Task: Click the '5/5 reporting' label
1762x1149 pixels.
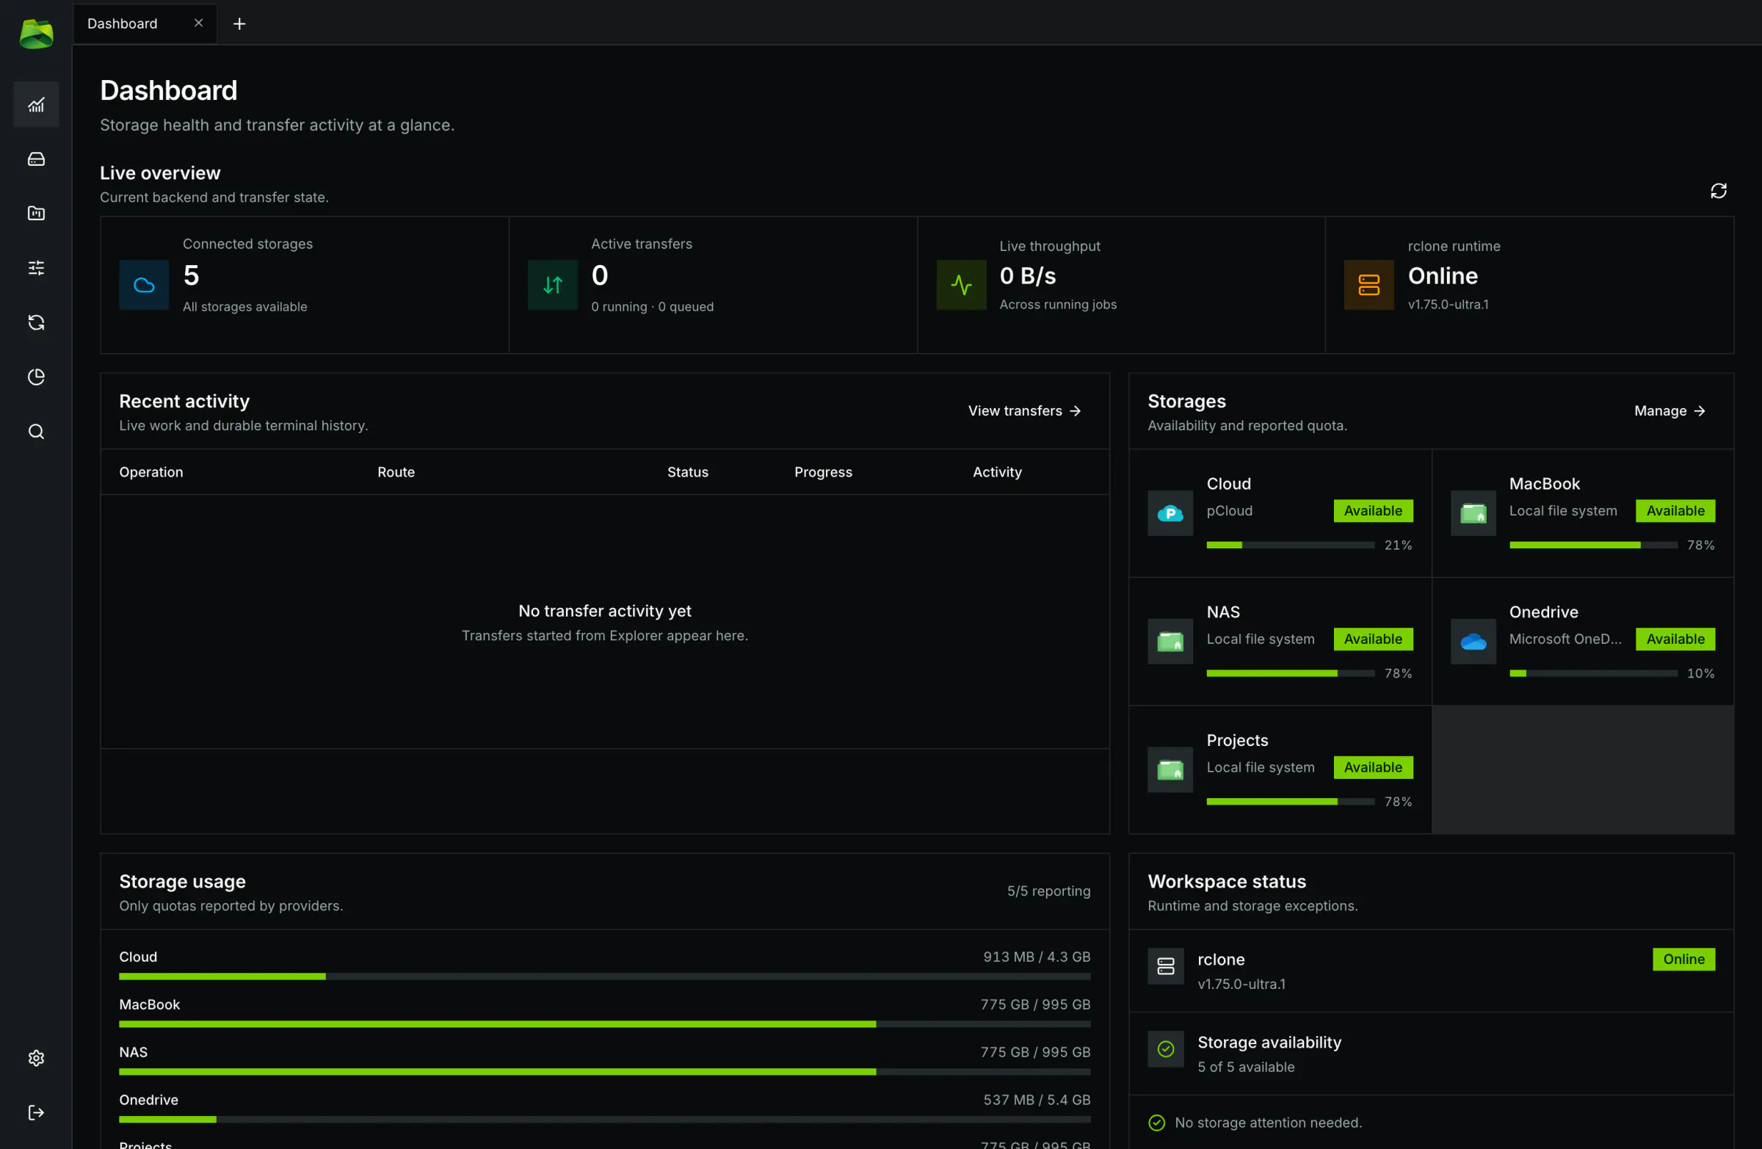Action: pos(1048,891)
